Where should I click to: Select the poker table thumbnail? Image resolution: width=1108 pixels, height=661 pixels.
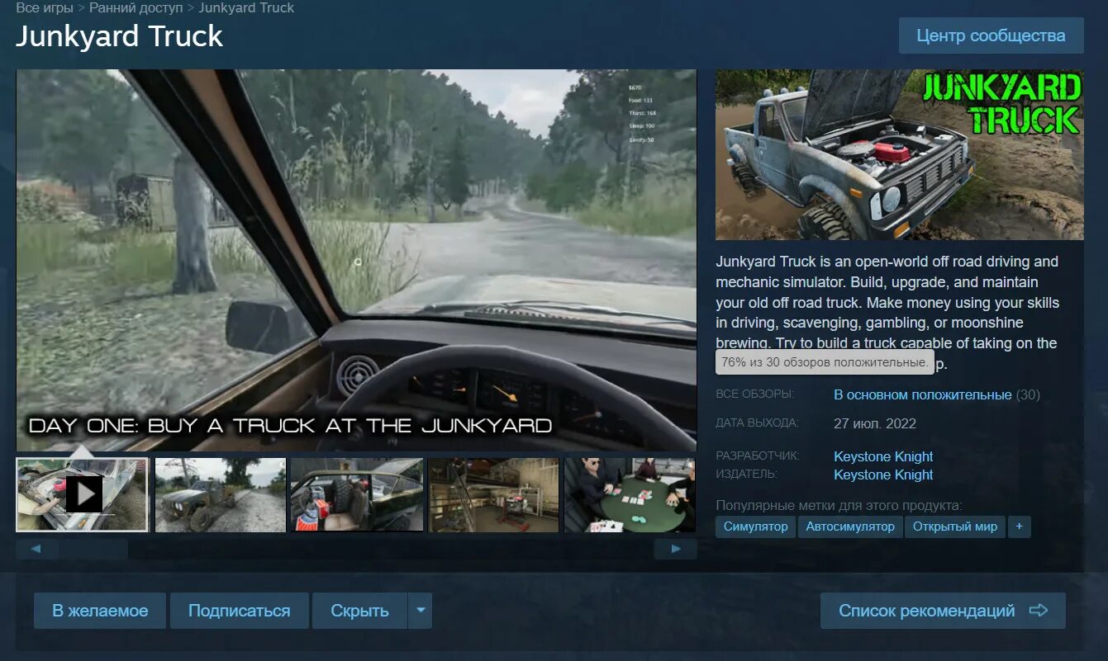click(x=630, y=495)
